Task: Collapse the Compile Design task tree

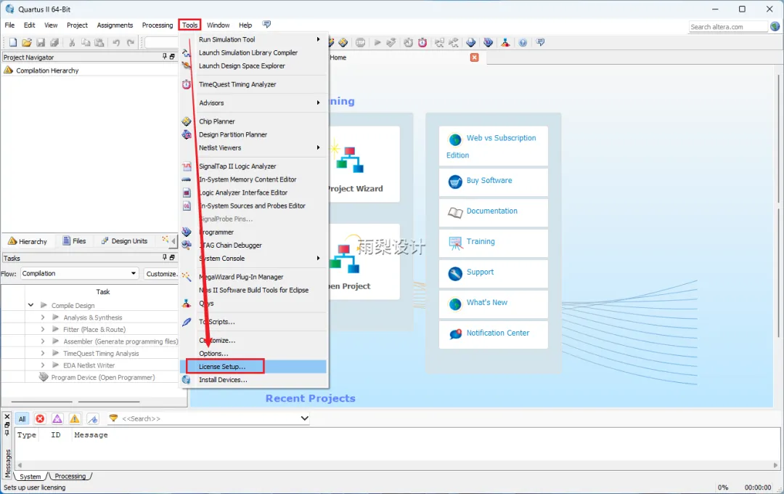Action: pos(30,305)
